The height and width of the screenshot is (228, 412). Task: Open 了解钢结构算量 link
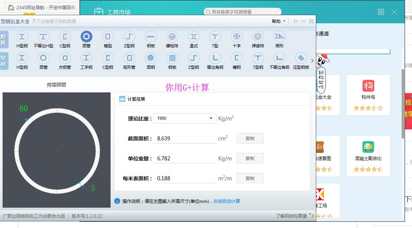tap(292, 216)
